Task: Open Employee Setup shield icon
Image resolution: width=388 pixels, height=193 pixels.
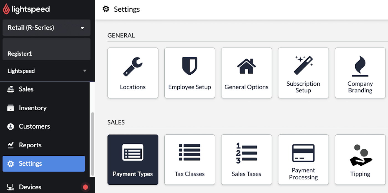Action: point(190,66)
